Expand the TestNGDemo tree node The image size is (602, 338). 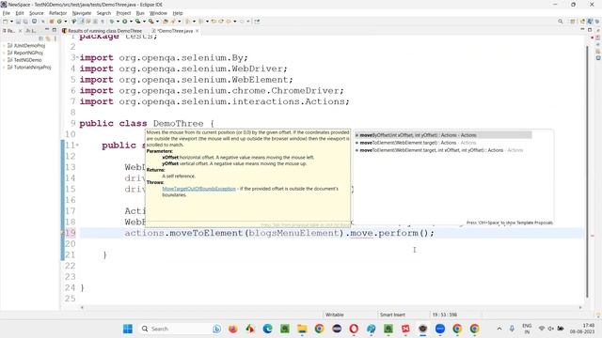click(4, 60)
